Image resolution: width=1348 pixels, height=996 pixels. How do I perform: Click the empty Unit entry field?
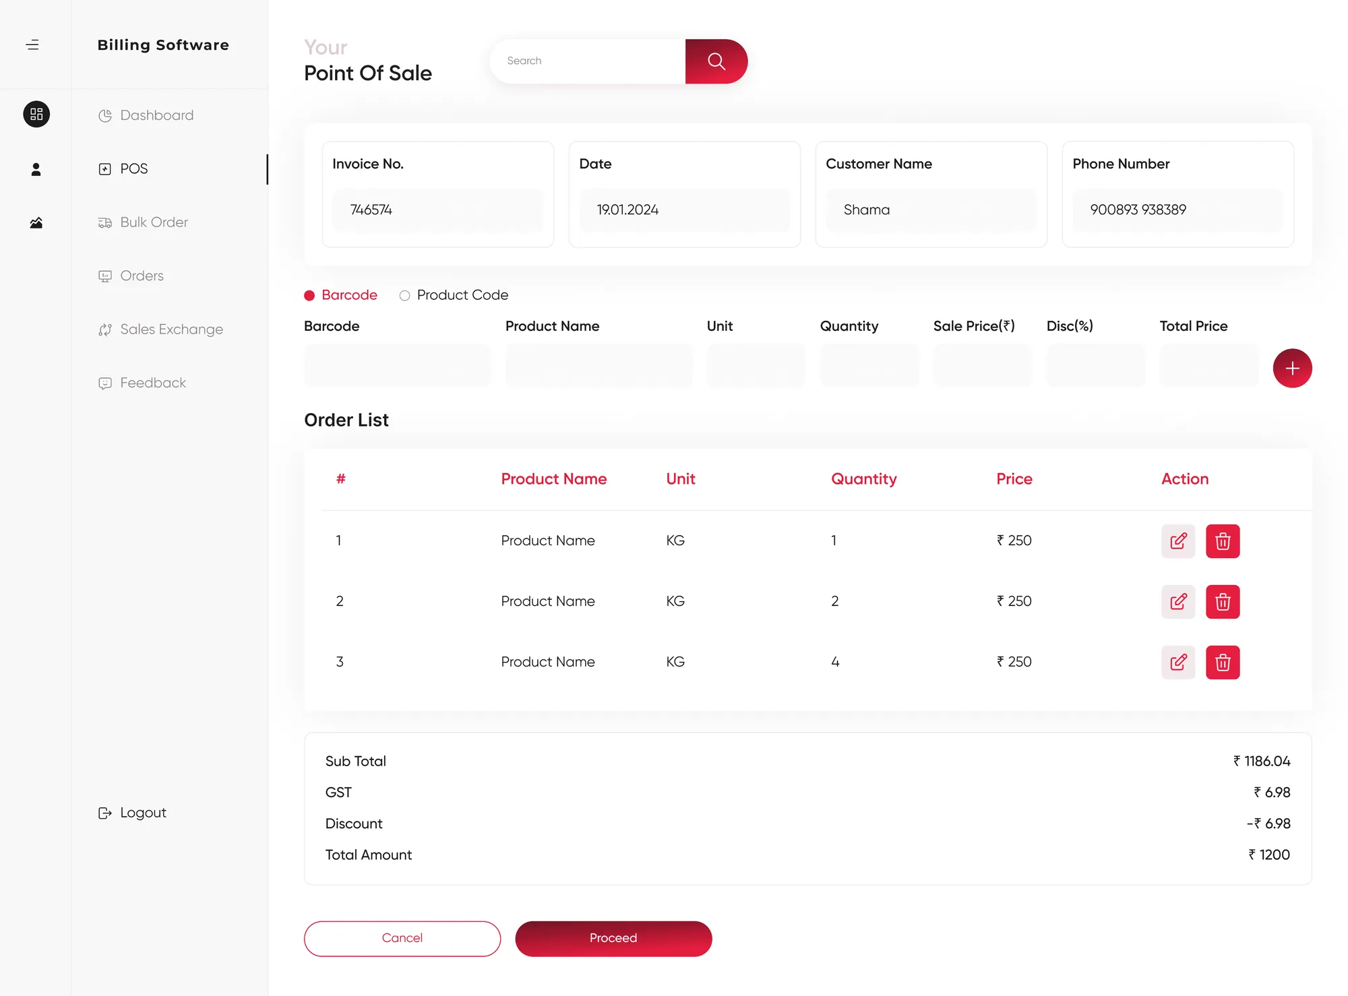click(756, 366)
